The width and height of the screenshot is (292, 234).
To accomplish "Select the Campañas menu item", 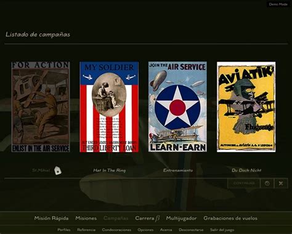I will [116, 218].
